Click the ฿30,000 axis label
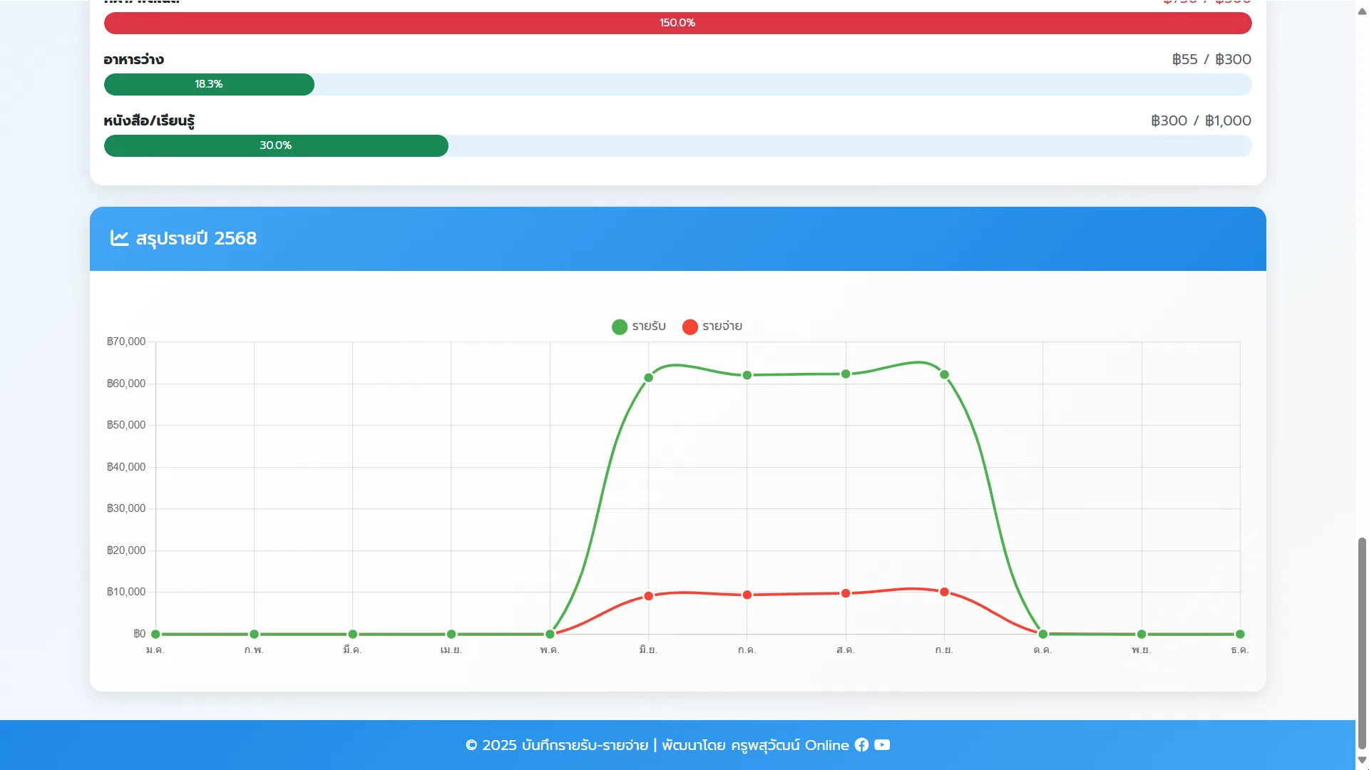Viewport: 1369px width, 770px height. 126,508
